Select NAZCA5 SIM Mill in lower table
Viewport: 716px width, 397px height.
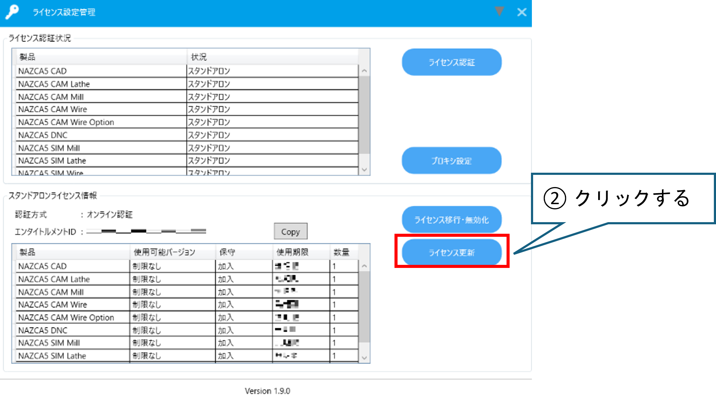coord(187,343)
